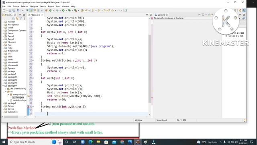Click the New file toolbar icon
Screen dimensions: 257x145
(x=4, y=10)
